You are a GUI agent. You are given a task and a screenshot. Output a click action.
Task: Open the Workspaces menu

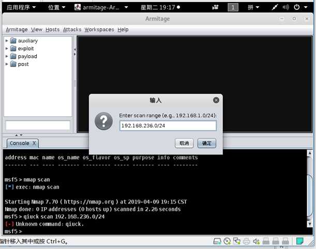(x=99, y=29)
